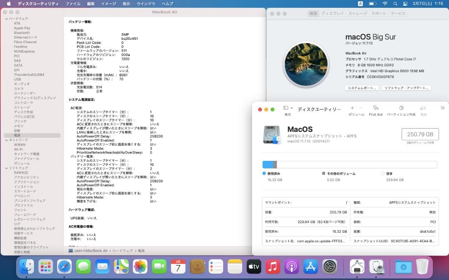
Task: Select NVMExpress in the hardware list
Action: tap(25, 51)
